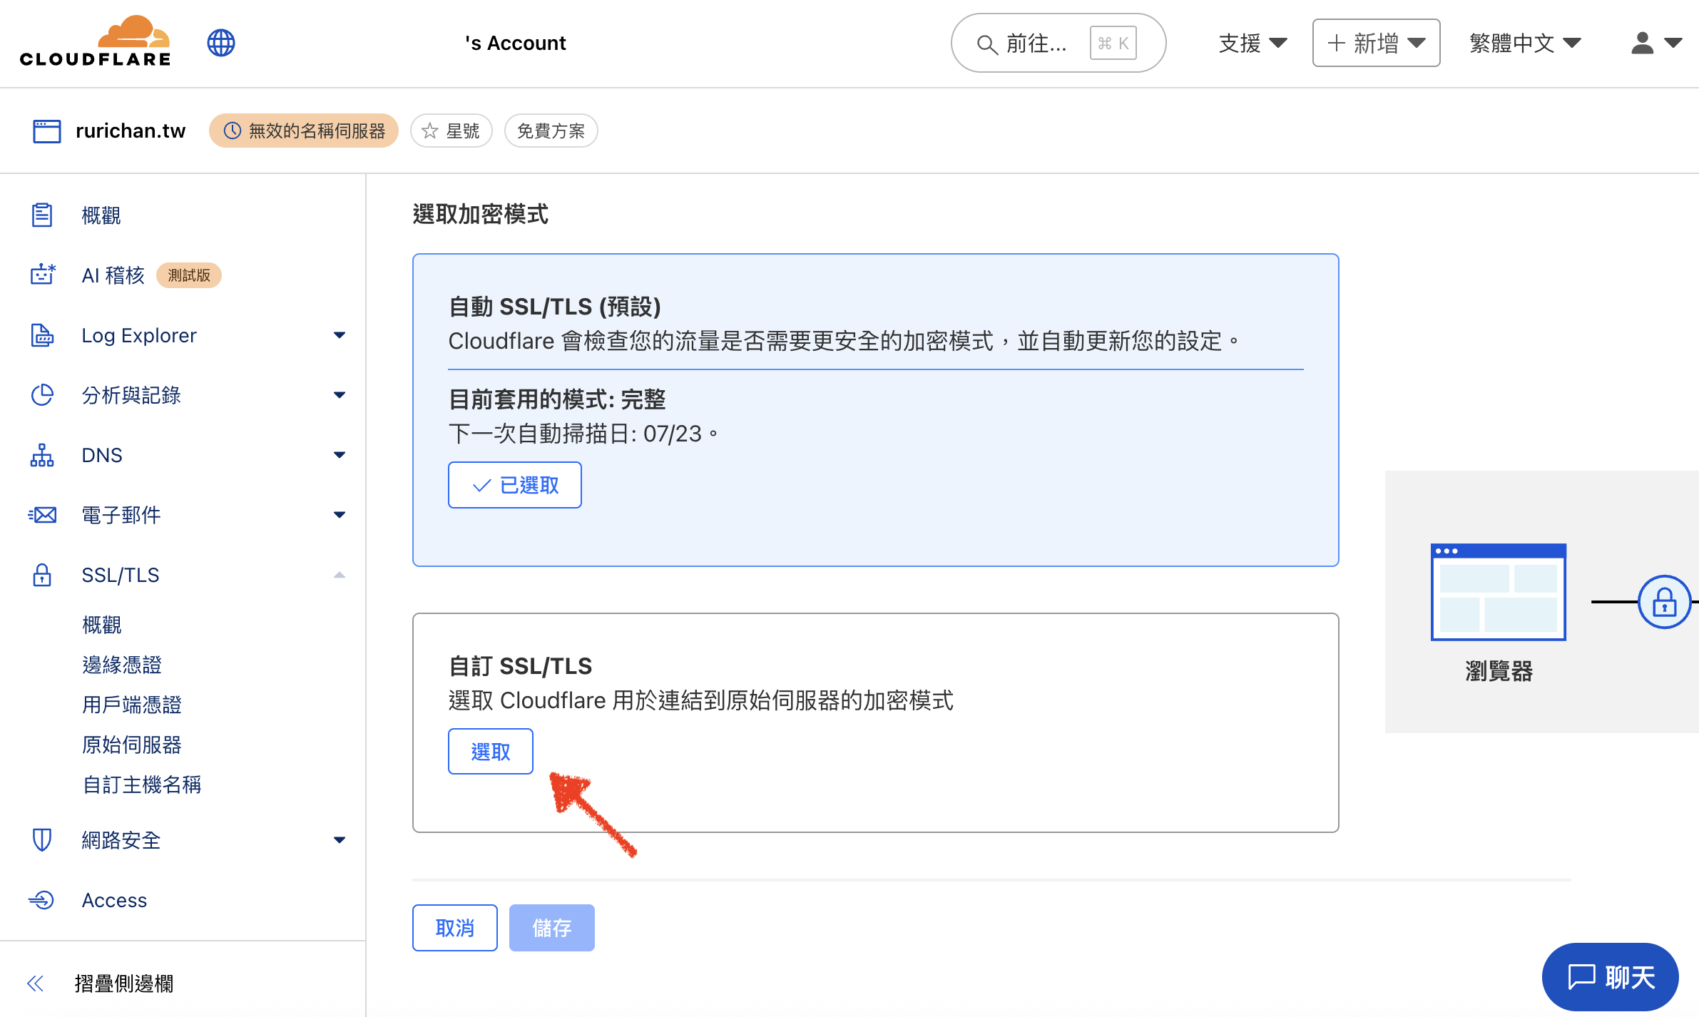Click the 瀏覽器 label in diagram
Image resolution: width=1699 pixels, height=1017 pixels.
1499,671
